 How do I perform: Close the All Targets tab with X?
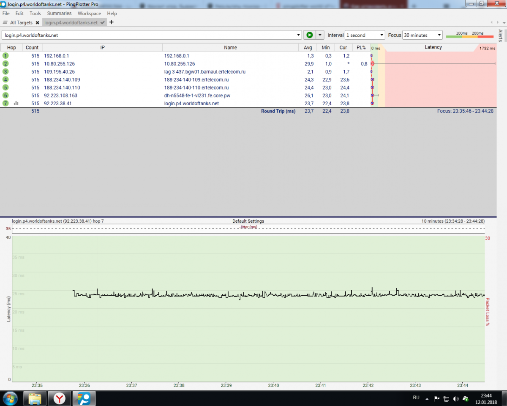click(37, 23)
